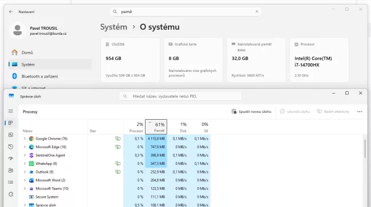Click efficiency leaf icon for WhatsApp
The width and height of the screenshot is (371, 207).
point(118,163)
